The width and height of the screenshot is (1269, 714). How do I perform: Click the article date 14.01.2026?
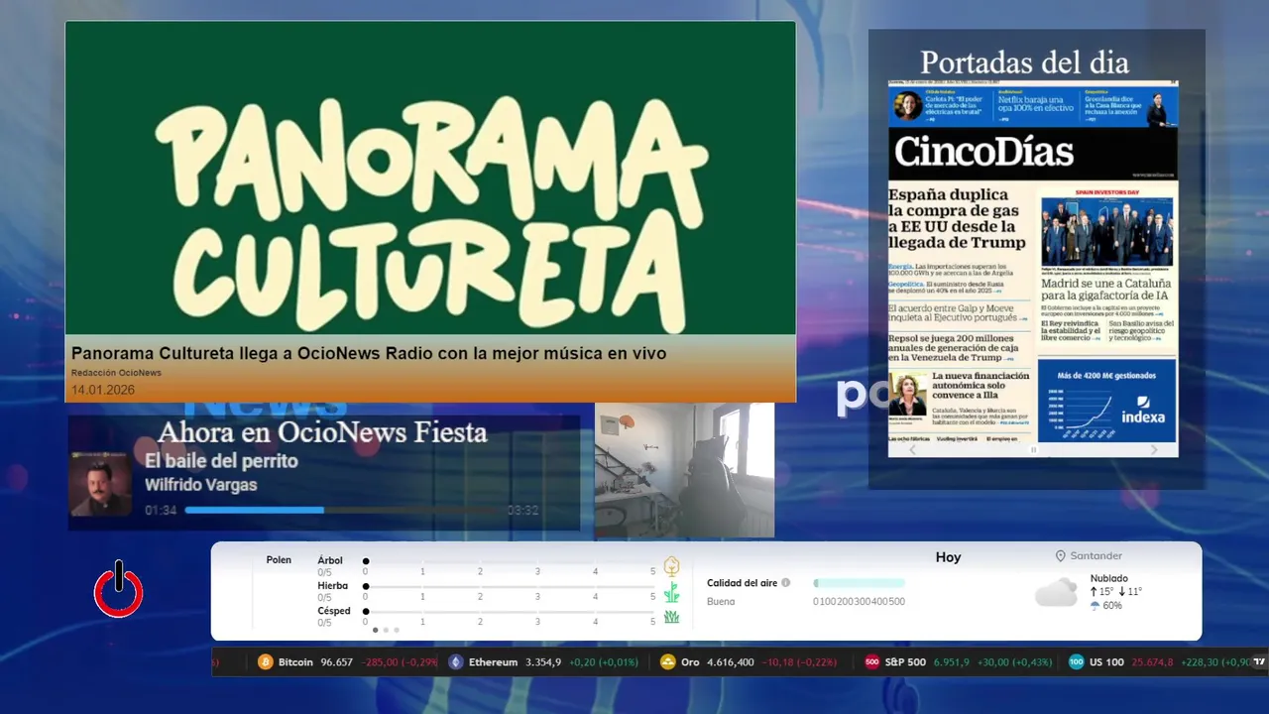pyautogui.click(x=103, y=390)
